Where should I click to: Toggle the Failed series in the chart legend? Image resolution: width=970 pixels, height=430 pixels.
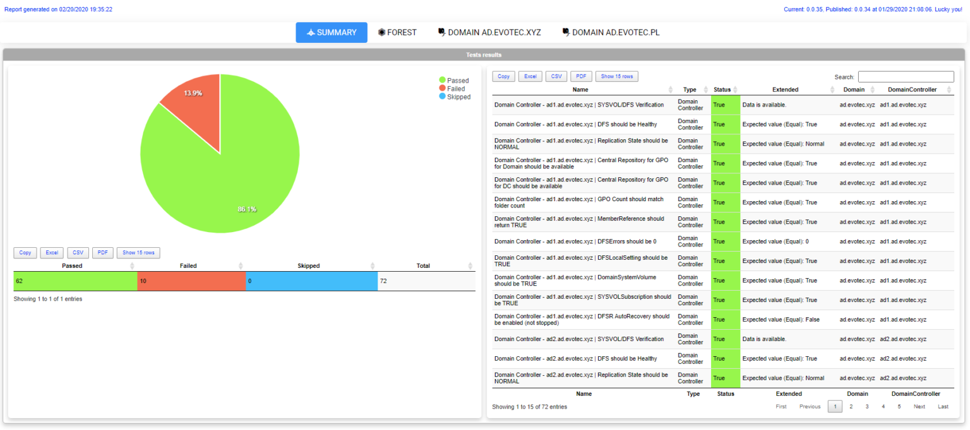pos(452,89)
